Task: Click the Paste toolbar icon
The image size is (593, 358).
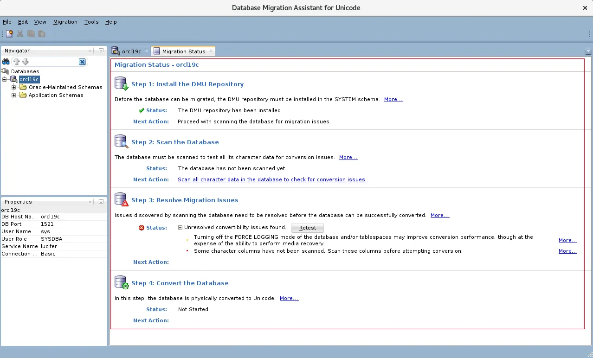Action: click(41, 33)
